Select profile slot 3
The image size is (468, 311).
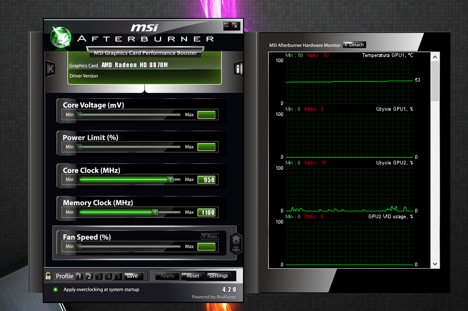pyautogui.click(x=99, y=276)
